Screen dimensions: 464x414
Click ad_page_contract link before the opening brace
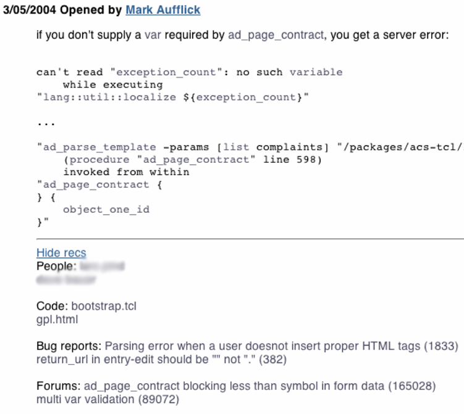pos(96,184)
